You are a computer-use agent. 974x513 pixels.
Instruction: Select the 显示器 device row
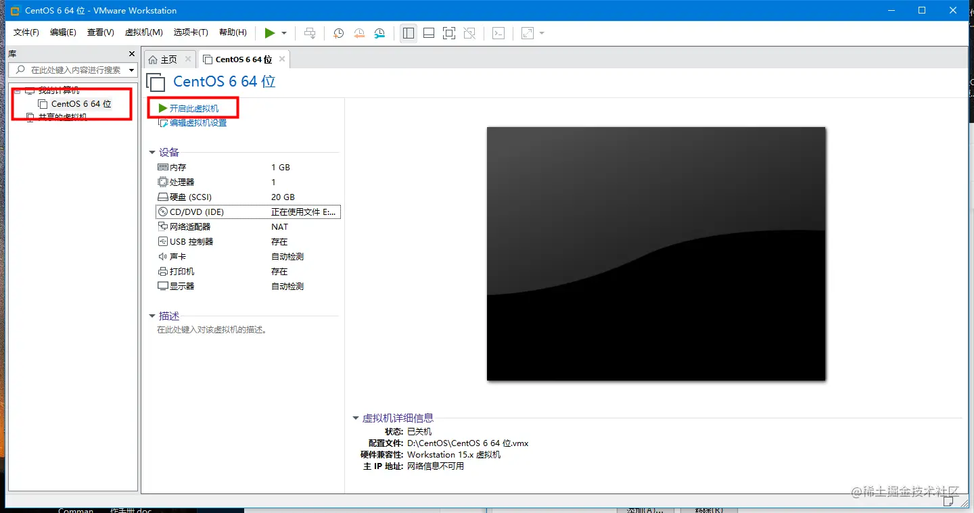248,287
